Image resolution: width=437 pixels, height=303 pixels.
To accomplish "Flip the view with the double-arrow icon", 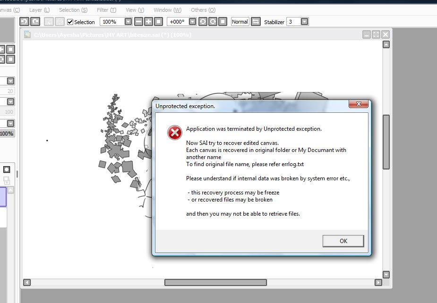I will [256, 22].
